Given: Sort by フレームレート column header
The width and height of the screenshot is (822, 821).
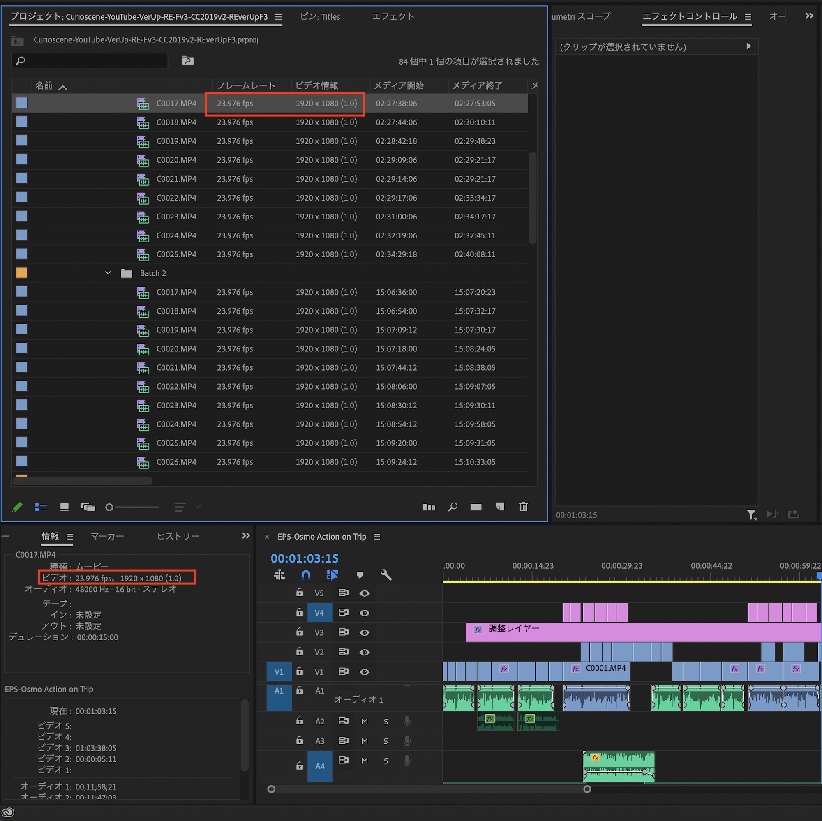Looking at the screenshot, I should (246, 85).
